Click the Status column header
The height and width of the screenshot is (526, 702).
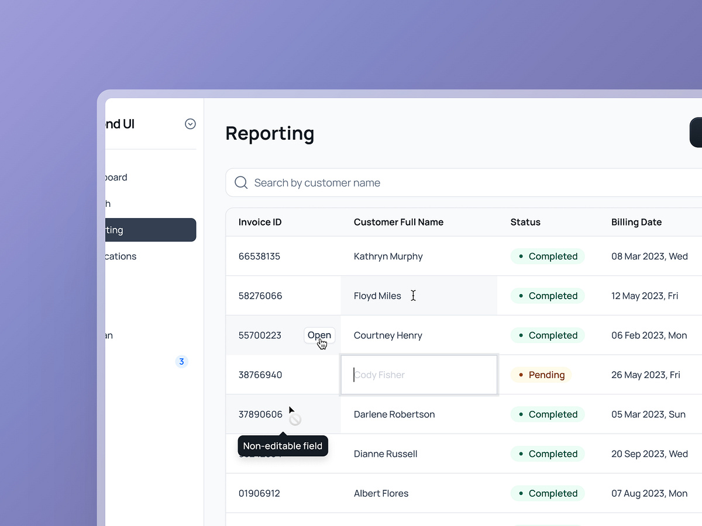pyautogui.click(x=525, y=222)
